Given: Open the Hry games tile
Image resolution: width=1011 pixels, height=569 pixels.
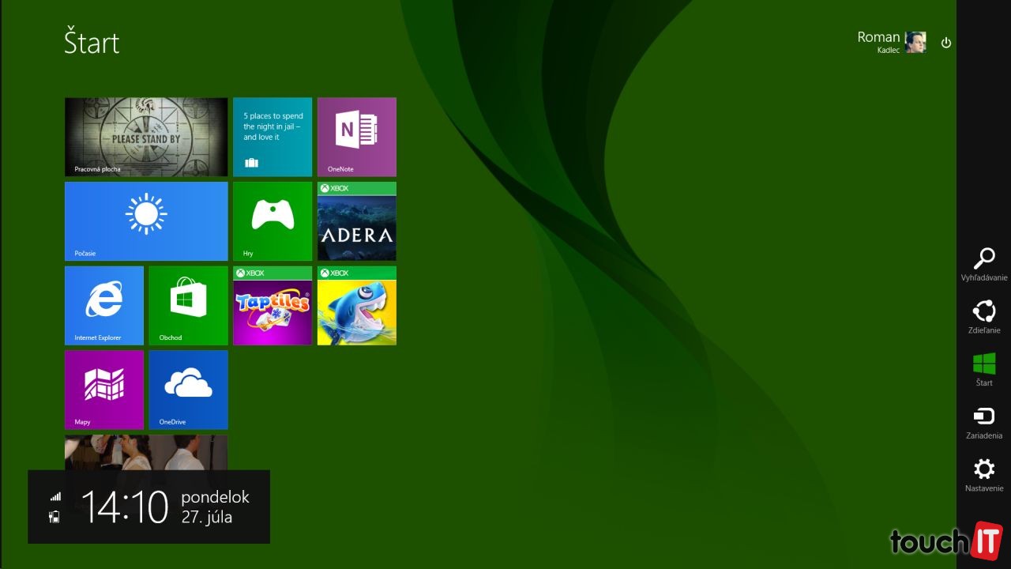Looking at the screenshot, I should coord(272,220).
